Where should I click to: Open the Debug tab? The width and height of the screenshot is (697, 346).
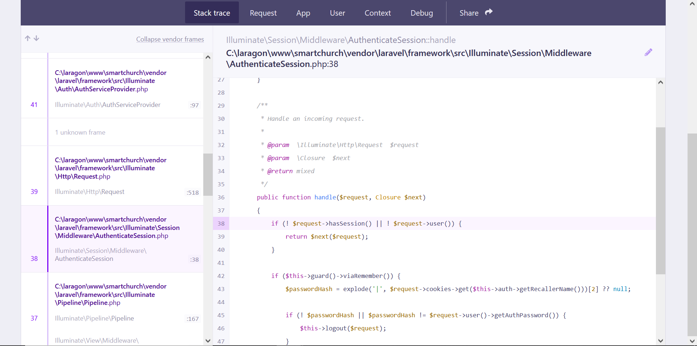422,13
